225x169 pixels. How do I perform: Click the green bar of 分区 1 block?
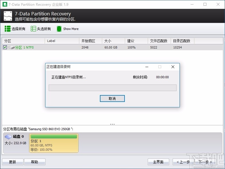(54, 136)
